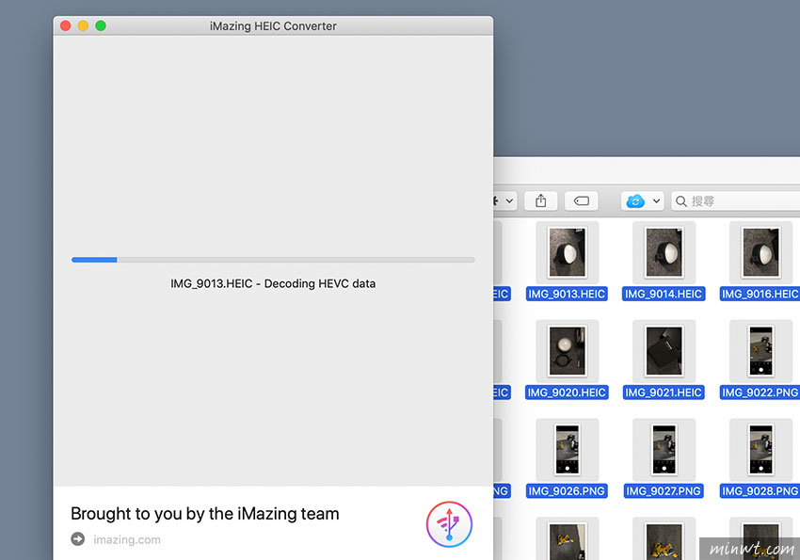Click the Share icon in Finder toolbar
The height and width of the screenshot is (560, 800).
[x=541, y=201]
